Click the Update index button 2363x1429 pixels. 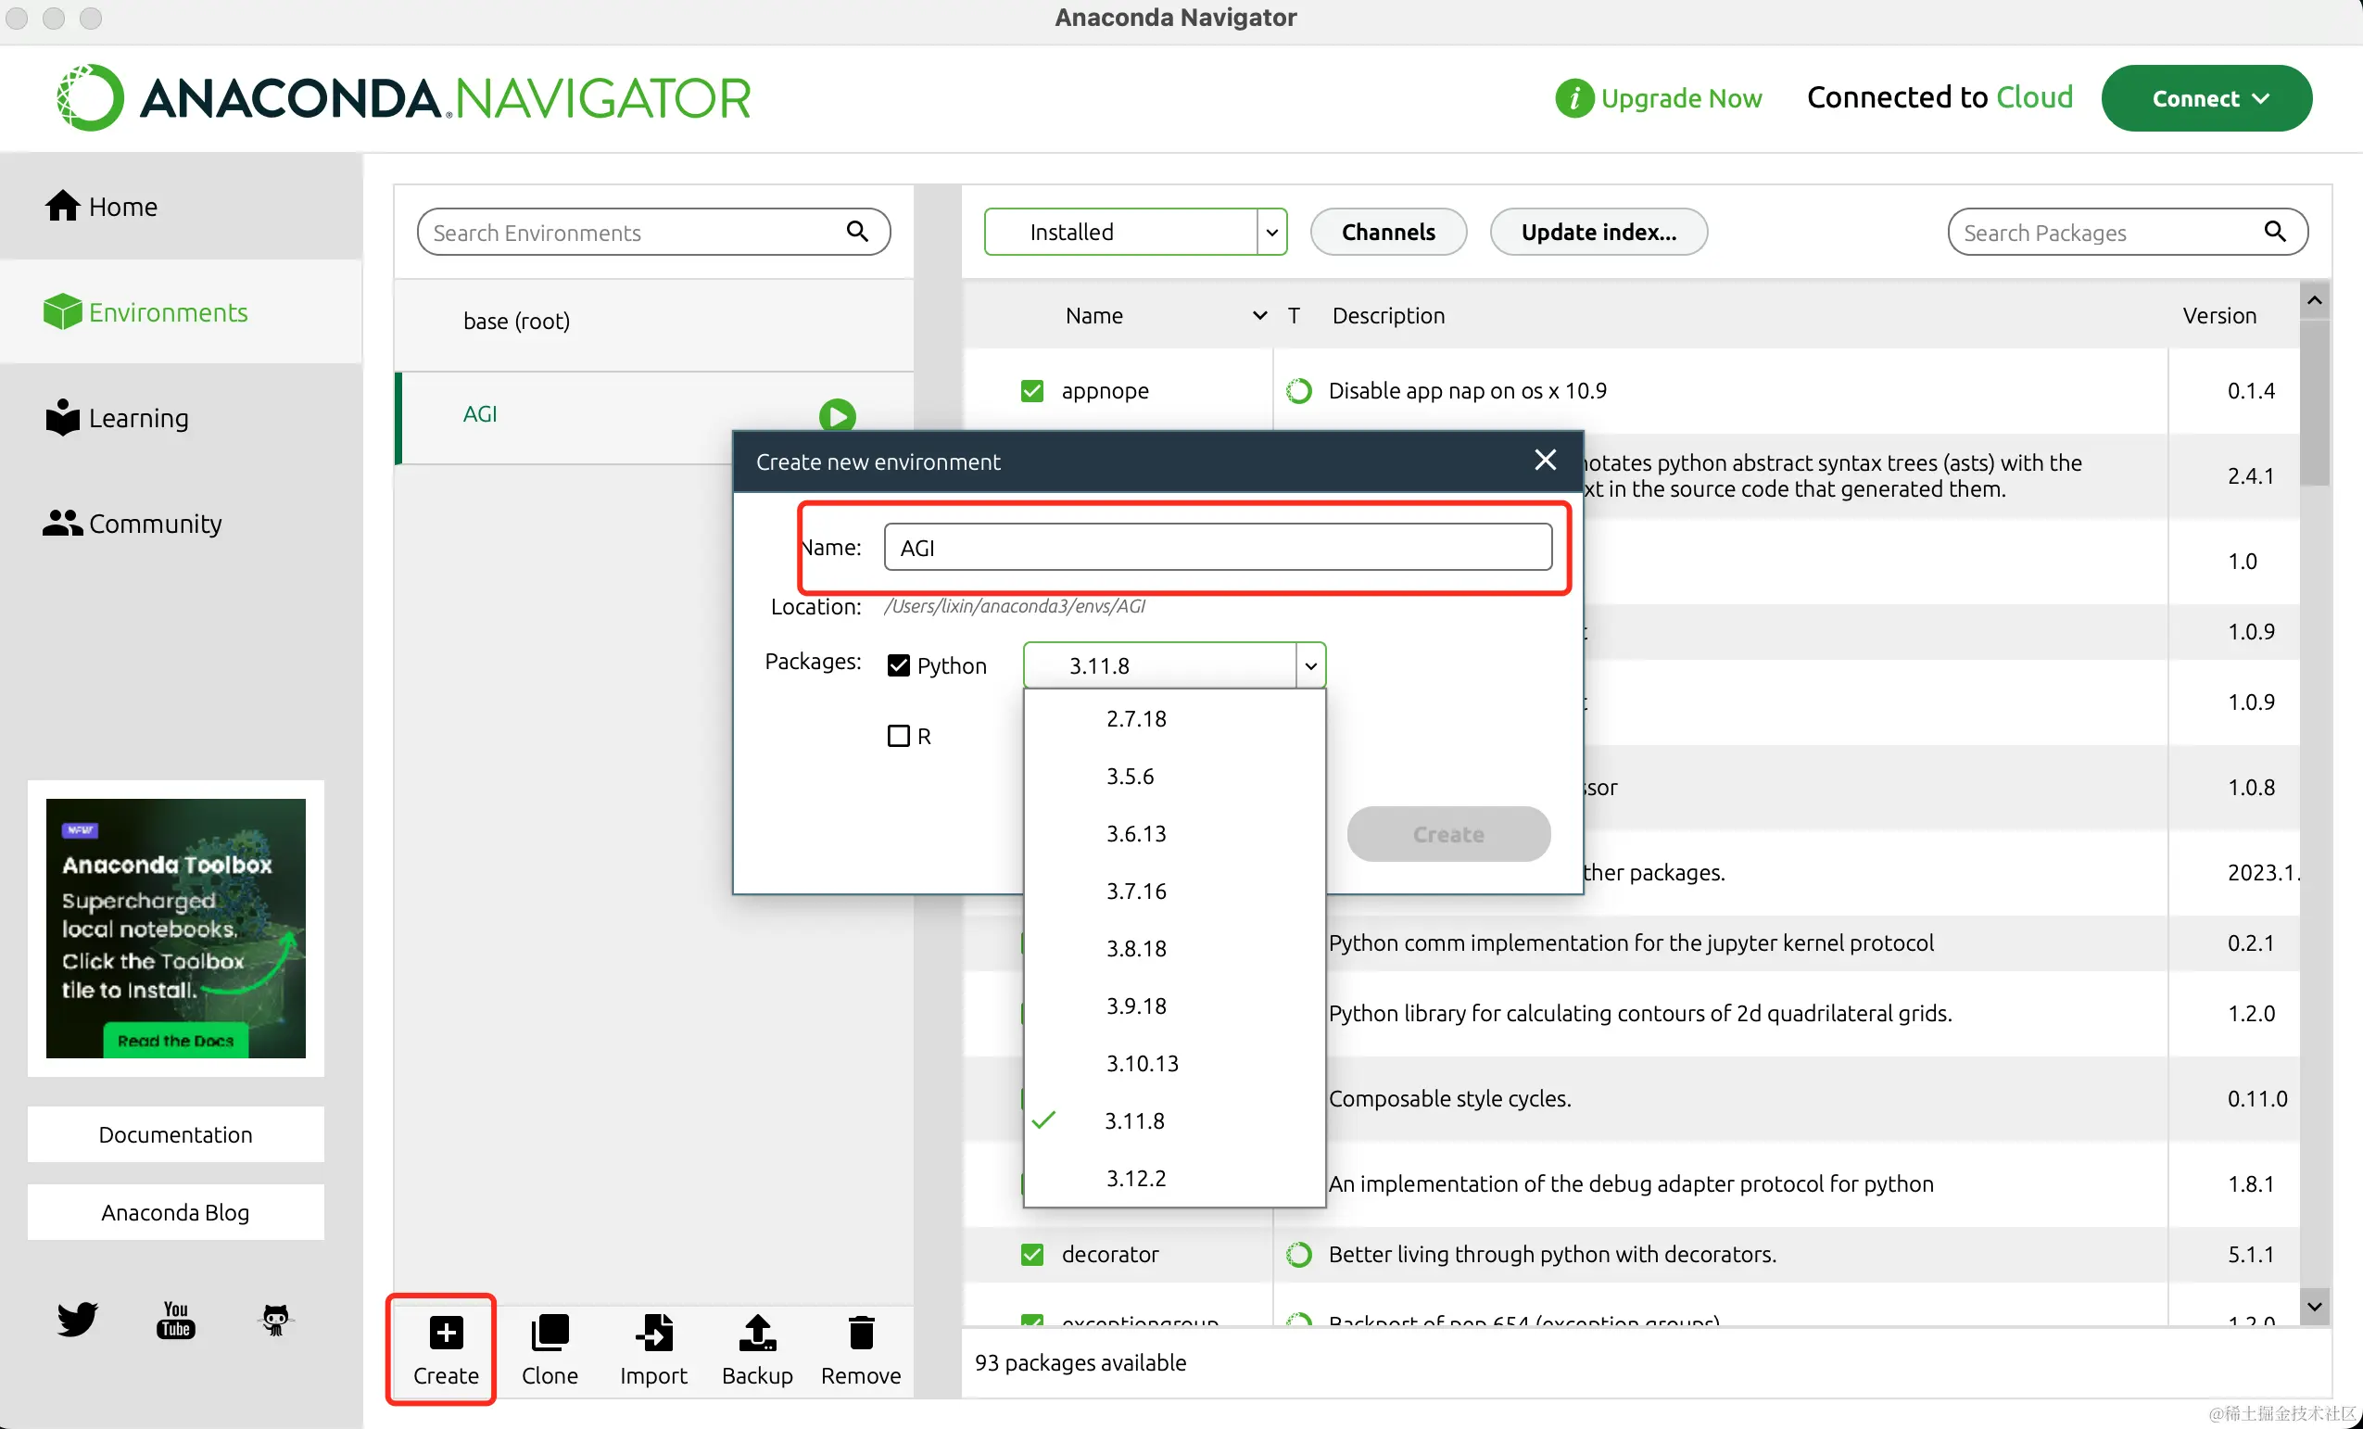pyautogui.click(x=1598, y=232)
